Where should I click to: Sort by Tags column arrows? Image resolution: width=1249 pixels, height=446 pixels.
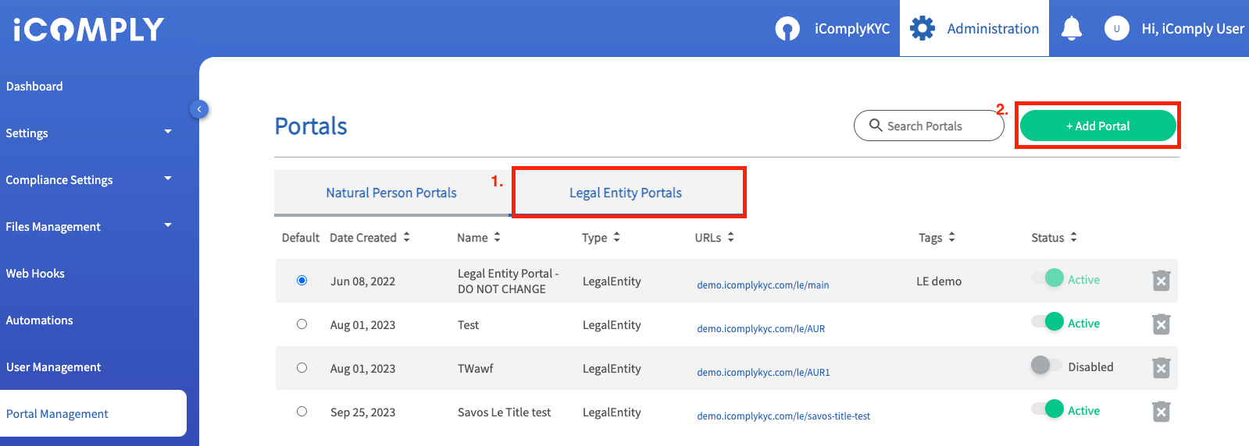(x=951, y=237)
